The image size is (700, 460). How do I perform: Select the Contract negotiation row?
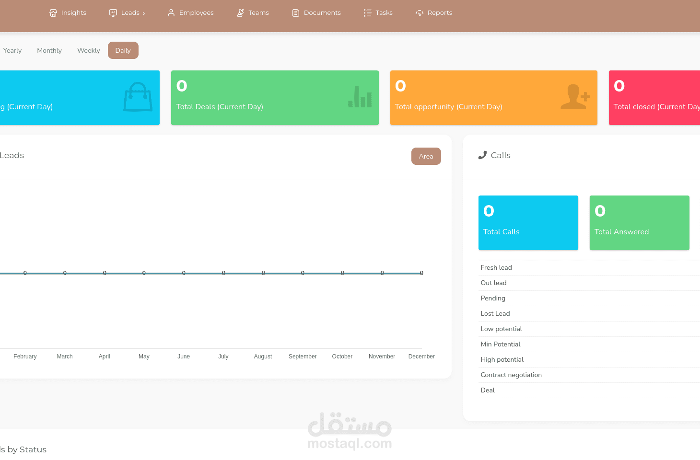[x=589, y=375]
